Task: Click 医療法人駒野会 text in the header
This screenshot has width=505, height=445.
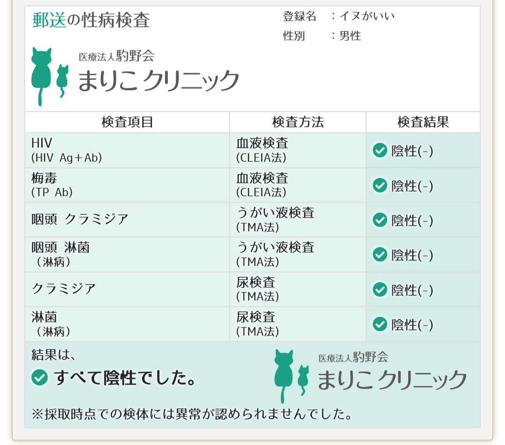Action: (x=116, y=56)
